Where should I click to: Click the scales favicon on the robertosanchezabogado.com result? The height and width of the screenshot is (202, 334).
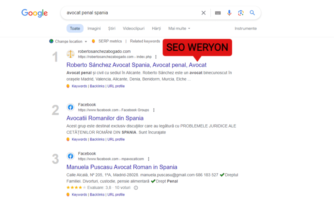71,54
